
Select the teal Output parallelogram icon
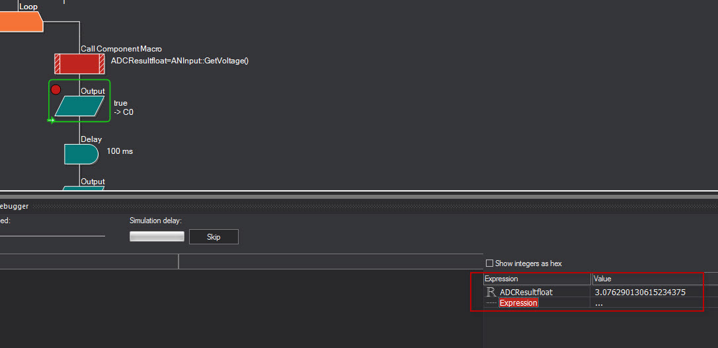click(80, 106)
